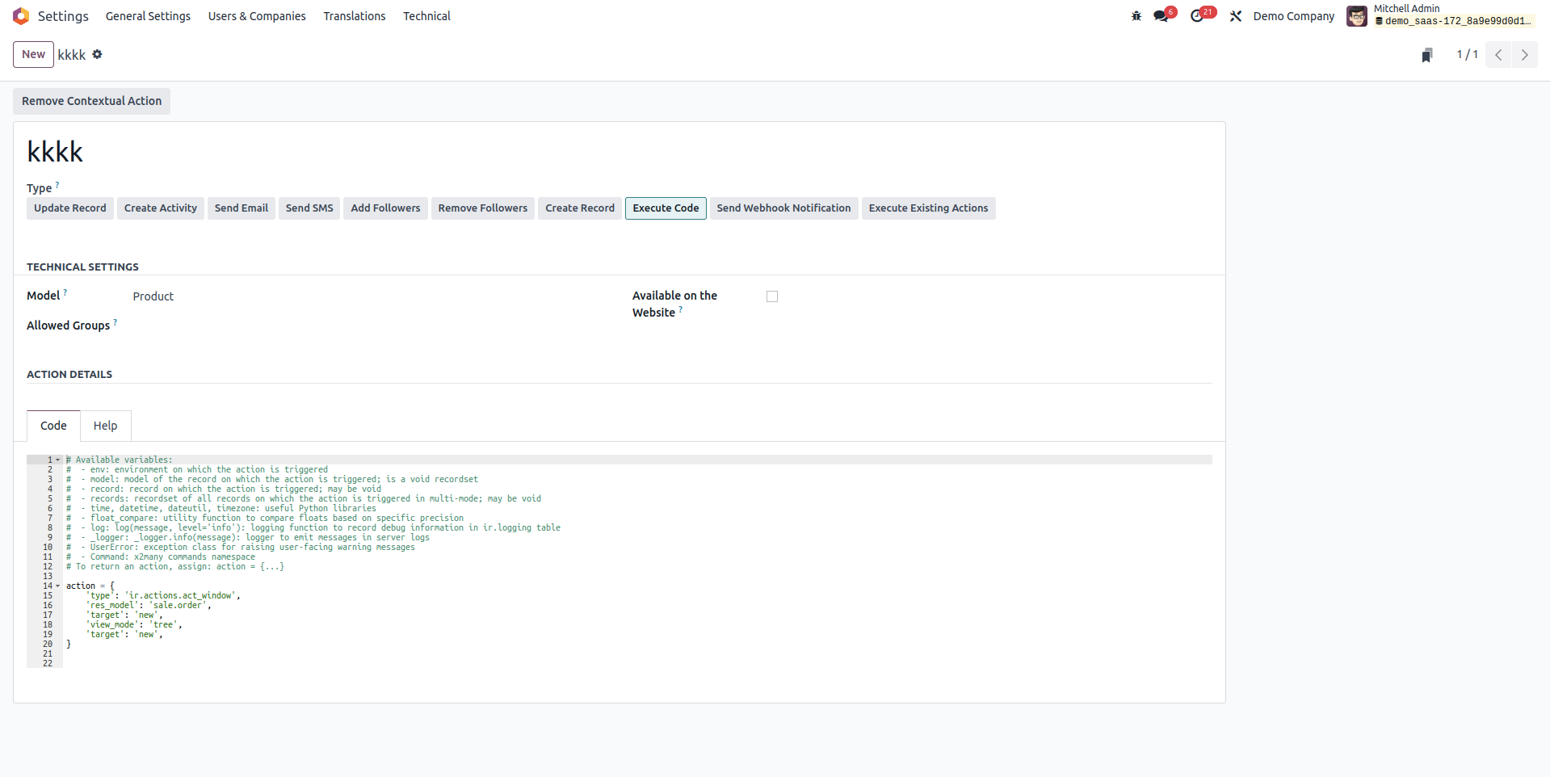Click the 1 / 1 pager counter
The height and width of the screenshot is (777, 1550).
pyautogui.click(x=1467, y=55)
